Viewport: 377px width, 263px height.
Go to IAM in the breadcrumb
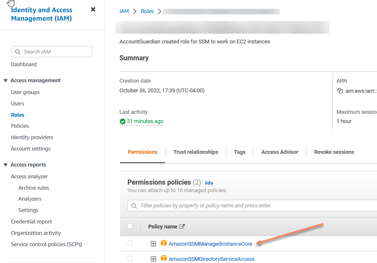124,11
